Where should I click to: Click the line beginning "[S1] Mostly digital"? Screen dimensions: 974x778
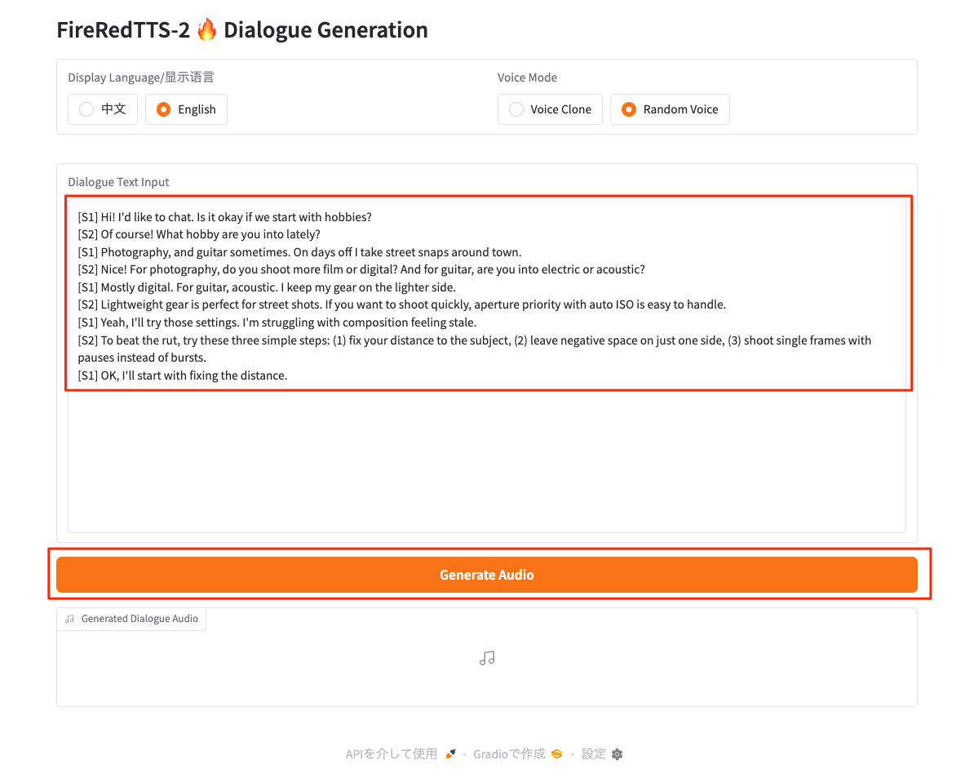point(267,287)
